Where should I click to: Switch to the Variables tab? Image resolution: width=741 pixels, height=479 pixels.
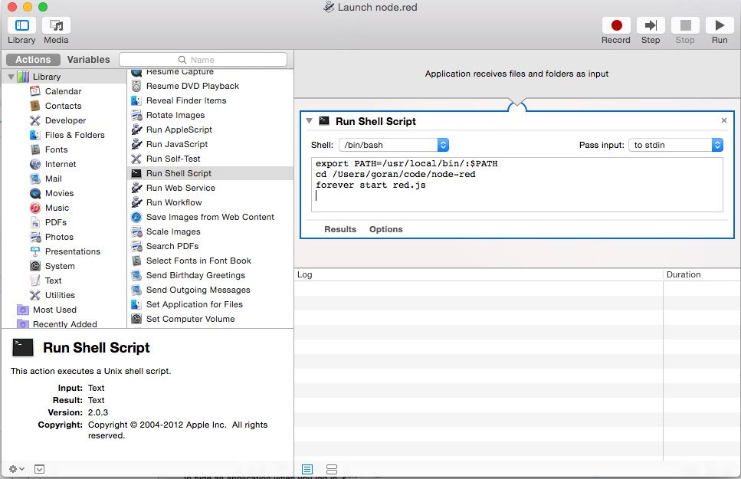click(x=88, y=60)
